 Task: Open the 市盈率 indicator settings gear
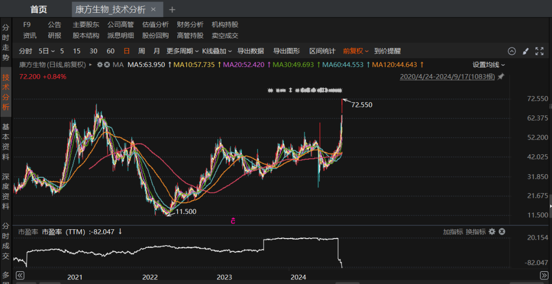(x=492, y=232)
